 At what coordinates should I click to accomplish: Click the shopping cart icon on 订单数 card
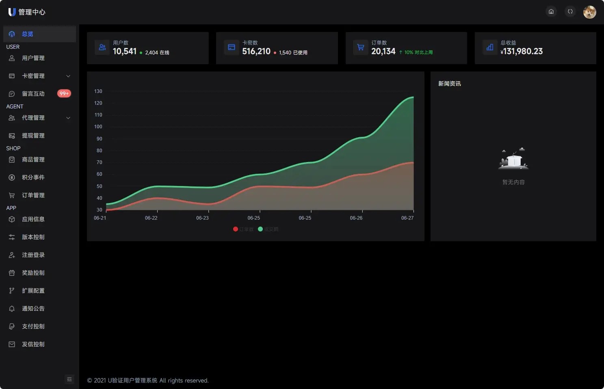pyautogui.click(x=360, y=48)
